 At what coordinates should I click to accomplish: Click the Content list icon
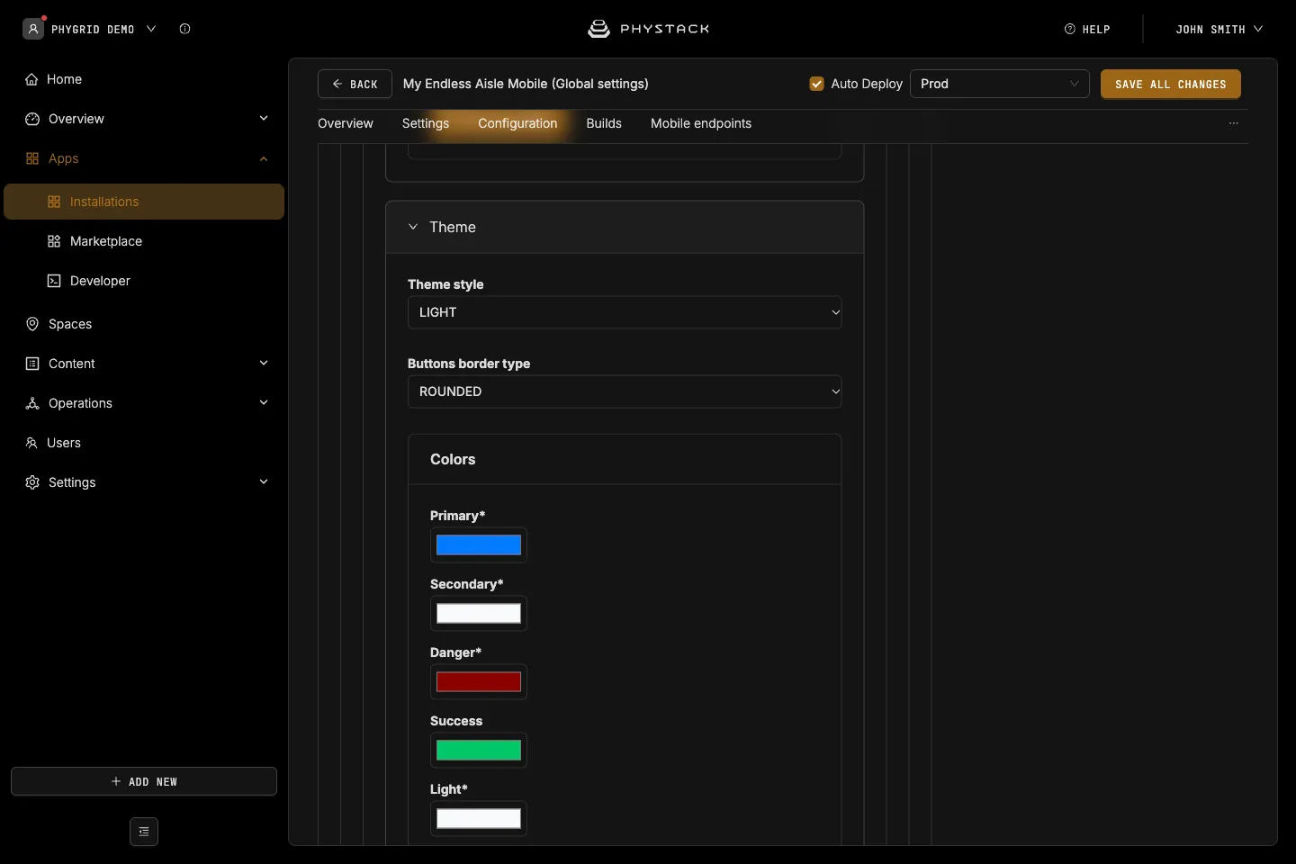[32, 364]
